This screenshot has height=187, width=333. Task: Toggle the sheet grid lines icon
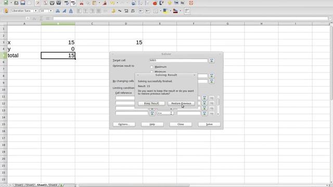click(187, 11)
